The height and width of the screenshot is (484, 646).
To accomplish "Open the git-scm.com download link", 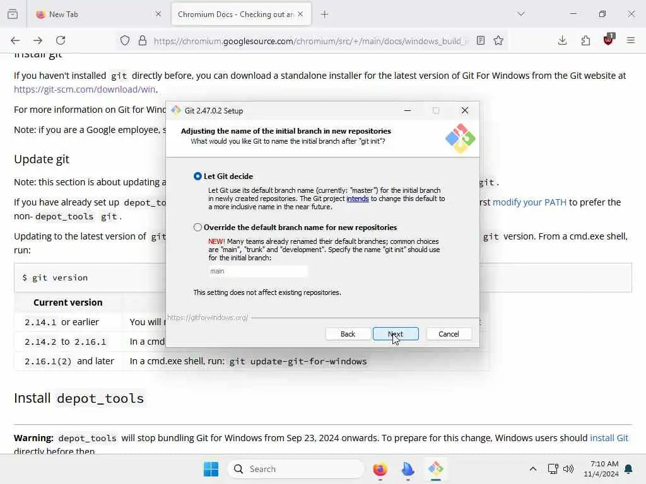I will click(85, 89).
